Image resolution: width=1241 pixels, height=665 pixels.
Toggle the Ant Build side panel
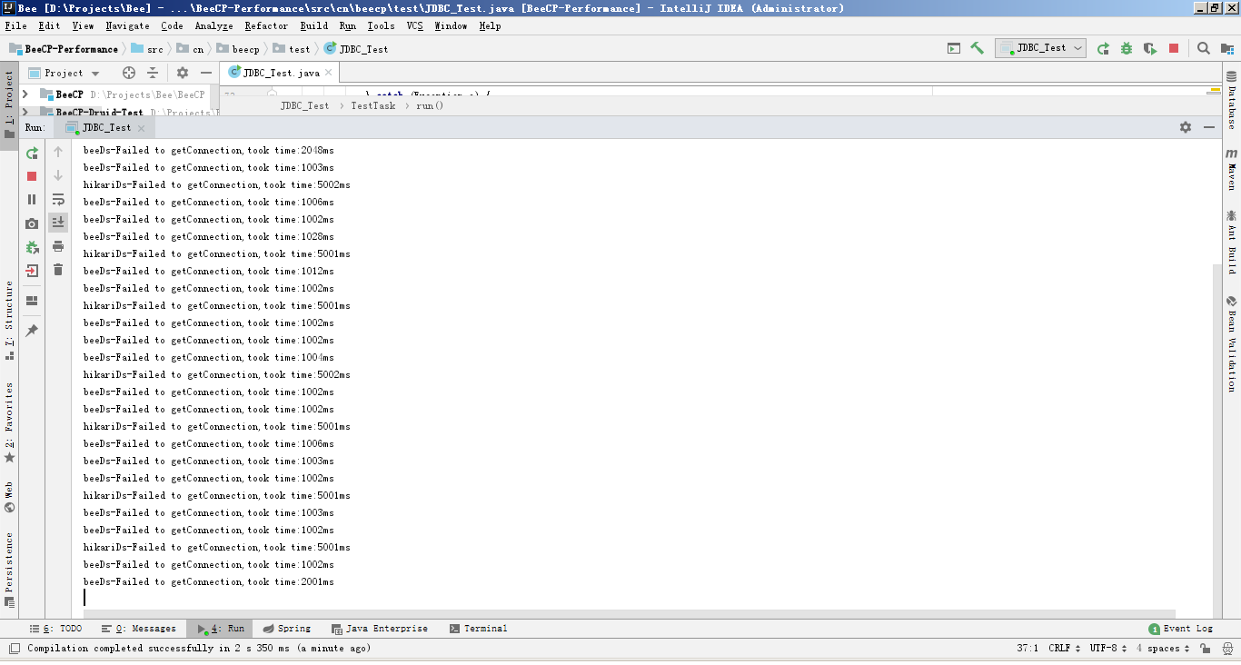(1231, 242)
